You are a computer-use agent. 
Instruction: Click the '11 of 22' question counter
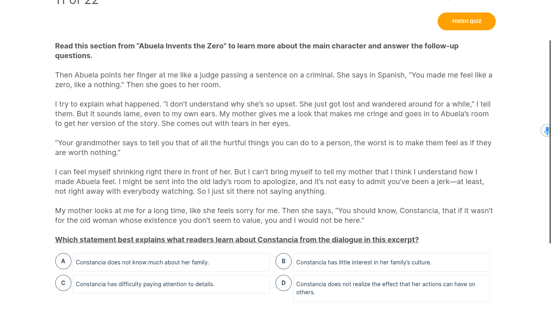pos(77,2)
